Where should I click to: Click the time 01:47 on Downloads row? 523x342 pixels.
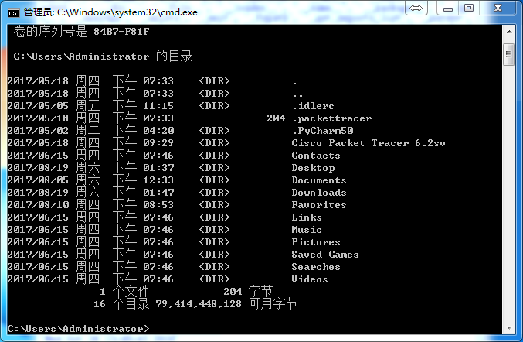(158, 193)
